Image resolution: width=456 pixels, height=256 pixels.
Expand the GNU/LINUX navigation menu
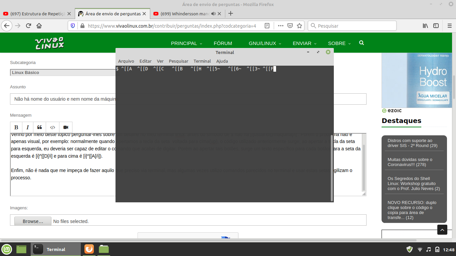tap(265, 43)
